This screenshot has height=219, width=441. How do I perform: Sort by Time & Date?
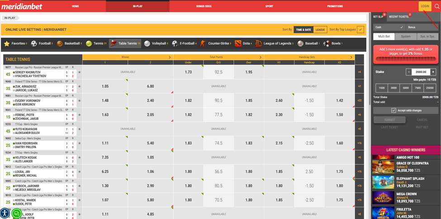[x=303, y=29]
